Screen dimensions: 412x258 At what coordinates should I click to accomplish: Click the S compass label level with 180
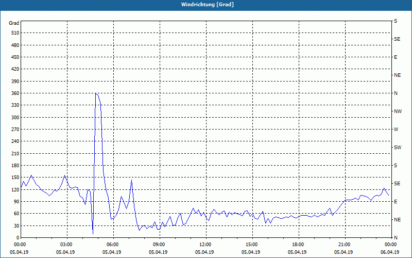(x=396, y=166)
